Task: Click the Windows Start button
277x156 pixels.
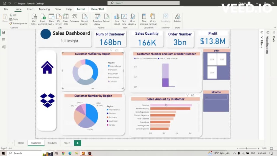Action: 3,153
